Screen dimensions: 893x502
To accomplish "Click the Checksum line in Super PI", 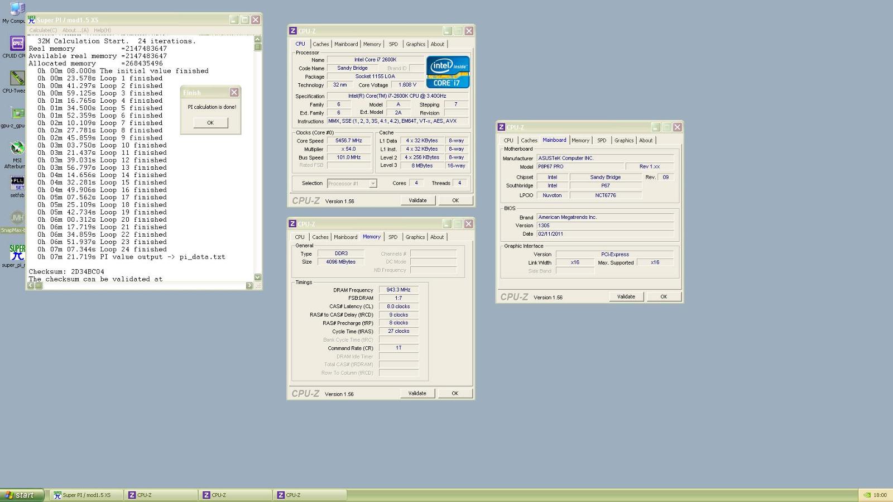I will click(66, 272).
